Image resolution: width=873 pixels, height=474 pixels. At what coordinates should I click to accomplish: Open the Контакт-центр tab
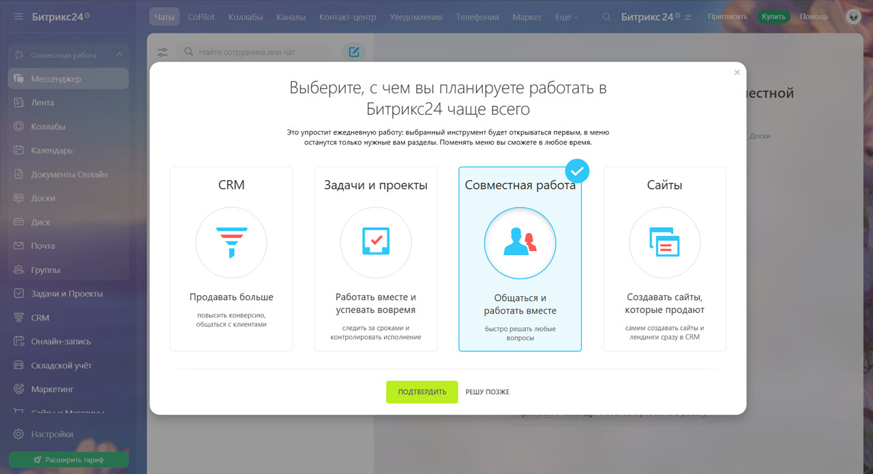coord(347,17)
